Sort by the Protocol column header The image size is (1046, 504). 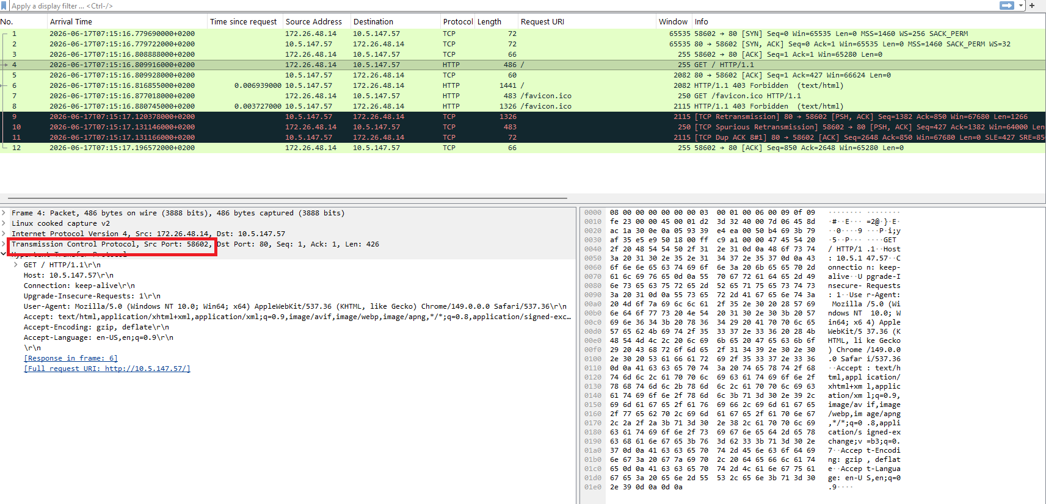pos(457,21)
